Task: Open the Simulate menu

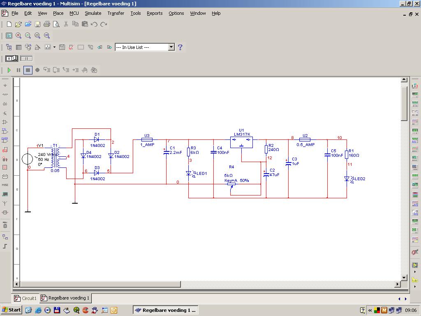Action: 93,13
